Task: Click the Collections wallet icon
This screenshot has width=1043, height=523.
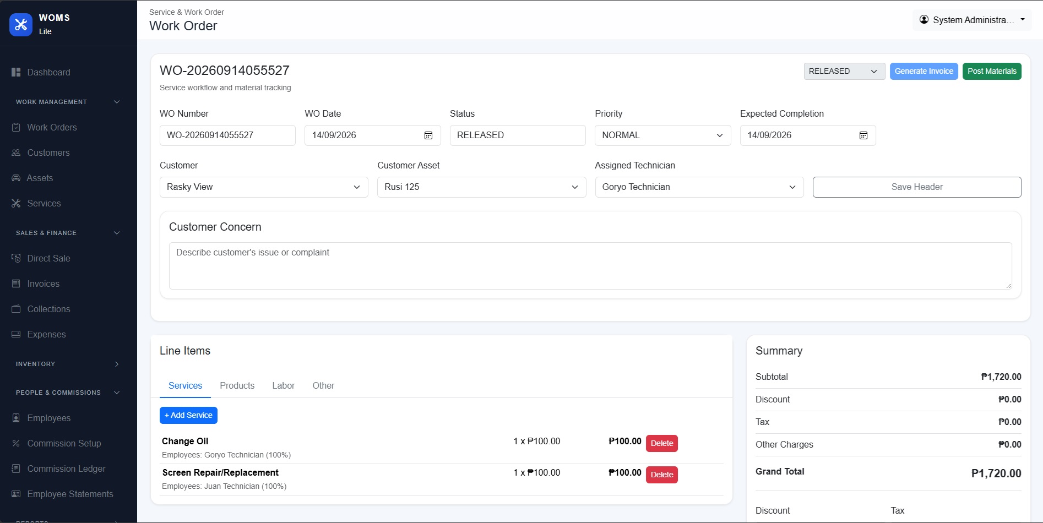Action: tap(16, 309)
